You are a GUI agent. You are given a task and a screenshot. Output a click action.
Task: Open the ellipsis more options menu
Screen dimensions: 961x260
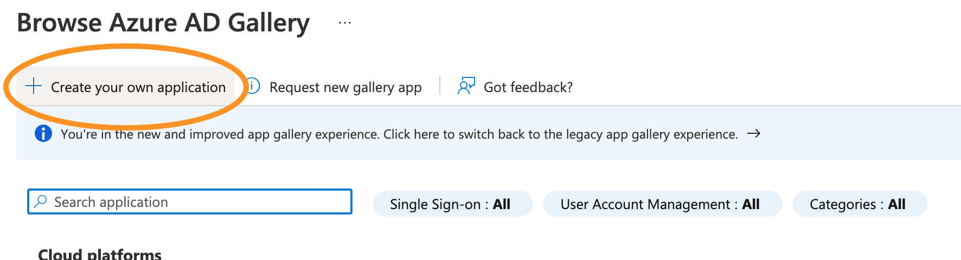tap(345, 23)
